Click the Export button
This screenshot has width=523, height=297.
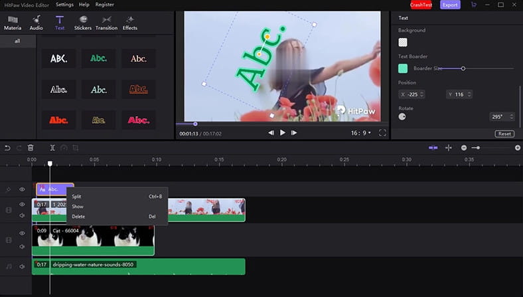pos(450,5)
